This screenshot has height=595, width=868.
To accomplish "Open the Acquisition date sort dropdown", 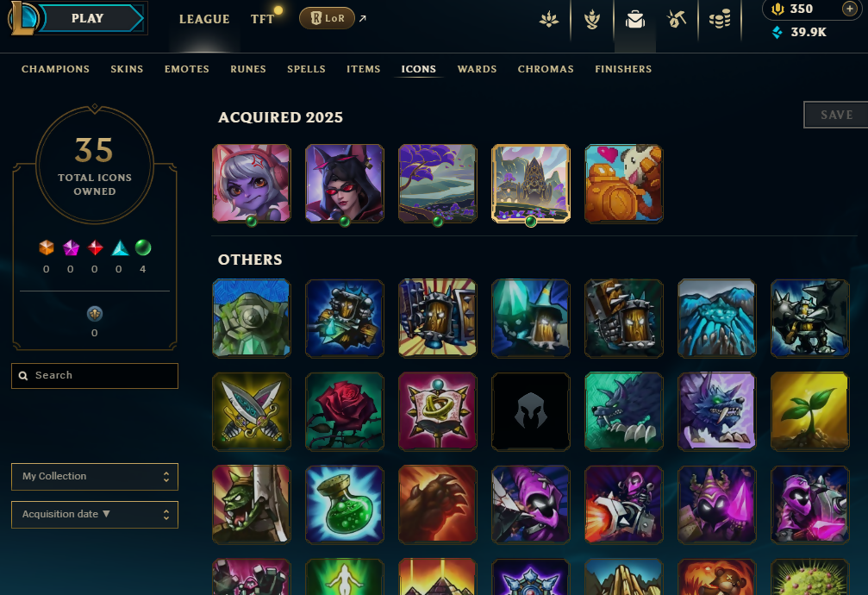I will click(x=95, y=515).
